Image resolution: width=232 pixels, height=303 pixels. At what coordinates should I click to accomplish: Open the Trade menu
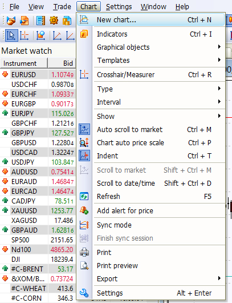(x=62, y=7)
